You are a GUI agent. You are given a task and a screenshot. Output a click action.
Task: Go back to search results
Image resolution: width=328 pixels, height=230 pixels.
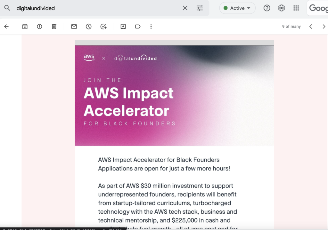6,27
